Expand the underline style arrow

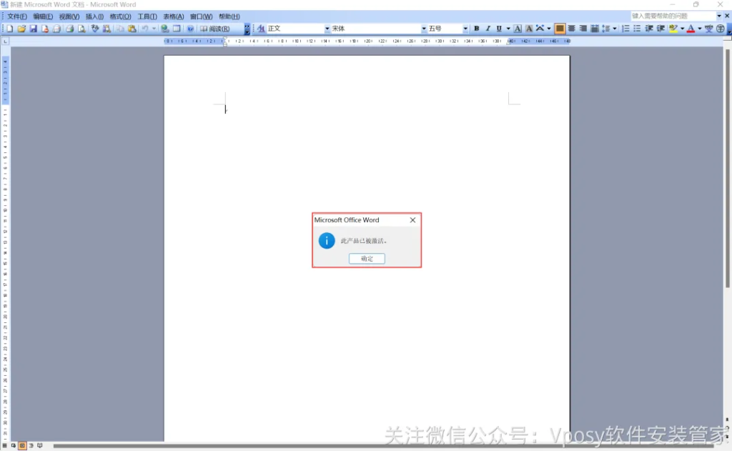click(508, 29)
